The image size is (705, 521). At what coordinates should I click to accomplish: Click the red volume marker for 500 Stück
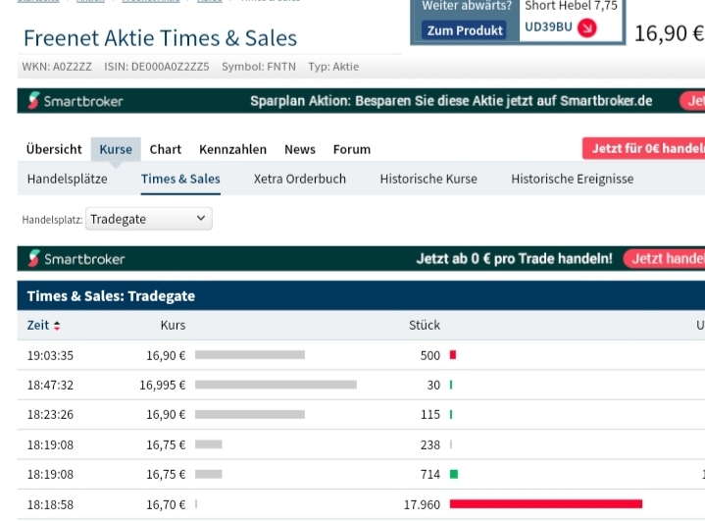pyautogui.click(x=453, y=355)
